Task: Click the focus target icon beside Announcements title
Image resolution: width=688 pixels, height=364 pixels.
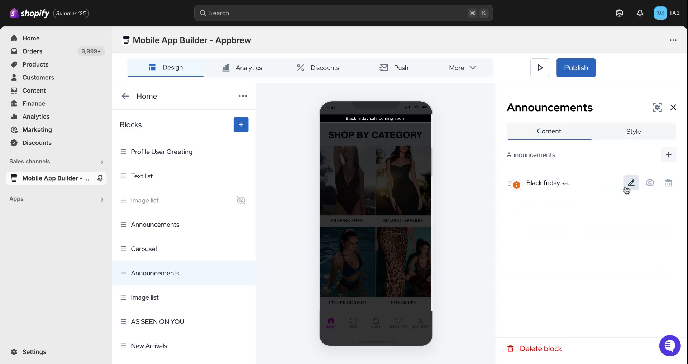Action: [657, 107]
